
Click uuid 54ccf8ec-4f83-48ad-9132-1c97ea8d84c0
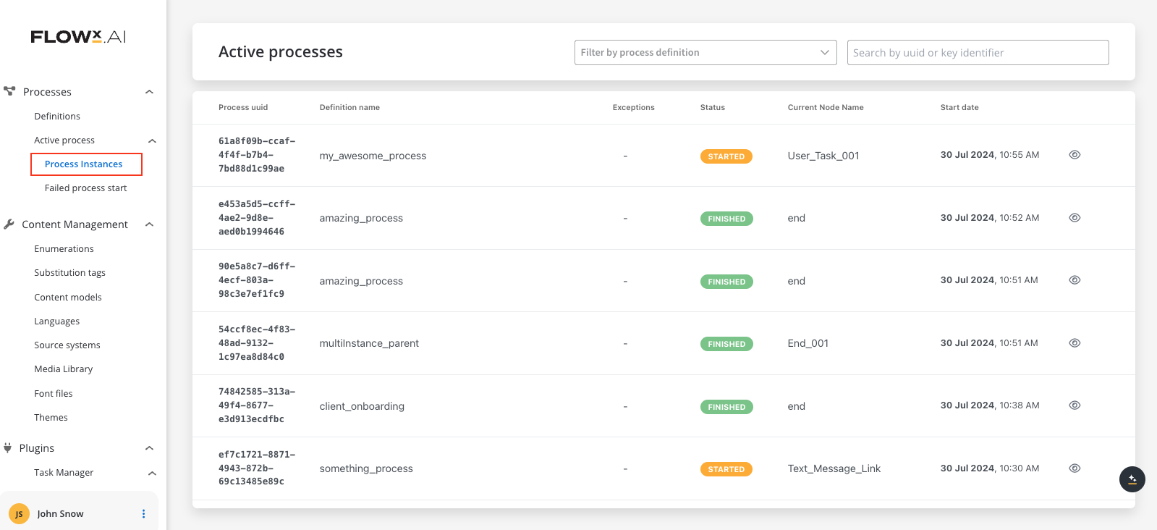(x=257, y=343)
